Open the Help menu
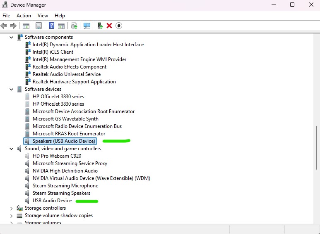Viewport: 320px width, 234px height. click(x=60, y=16)
